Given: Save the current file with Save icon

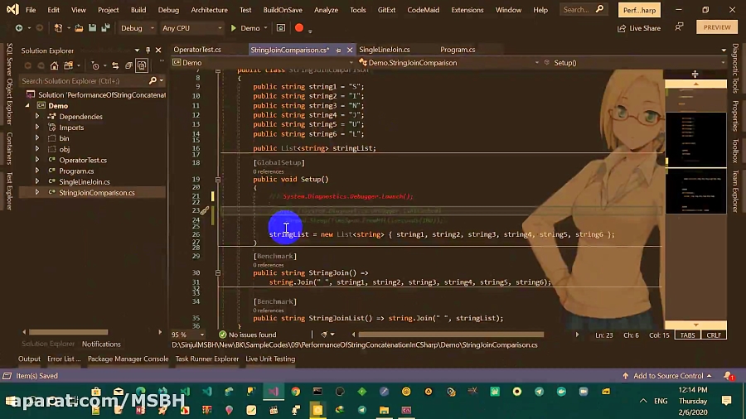Looking at the screenshot, I should pyautogui.click(x=92, y=28).
